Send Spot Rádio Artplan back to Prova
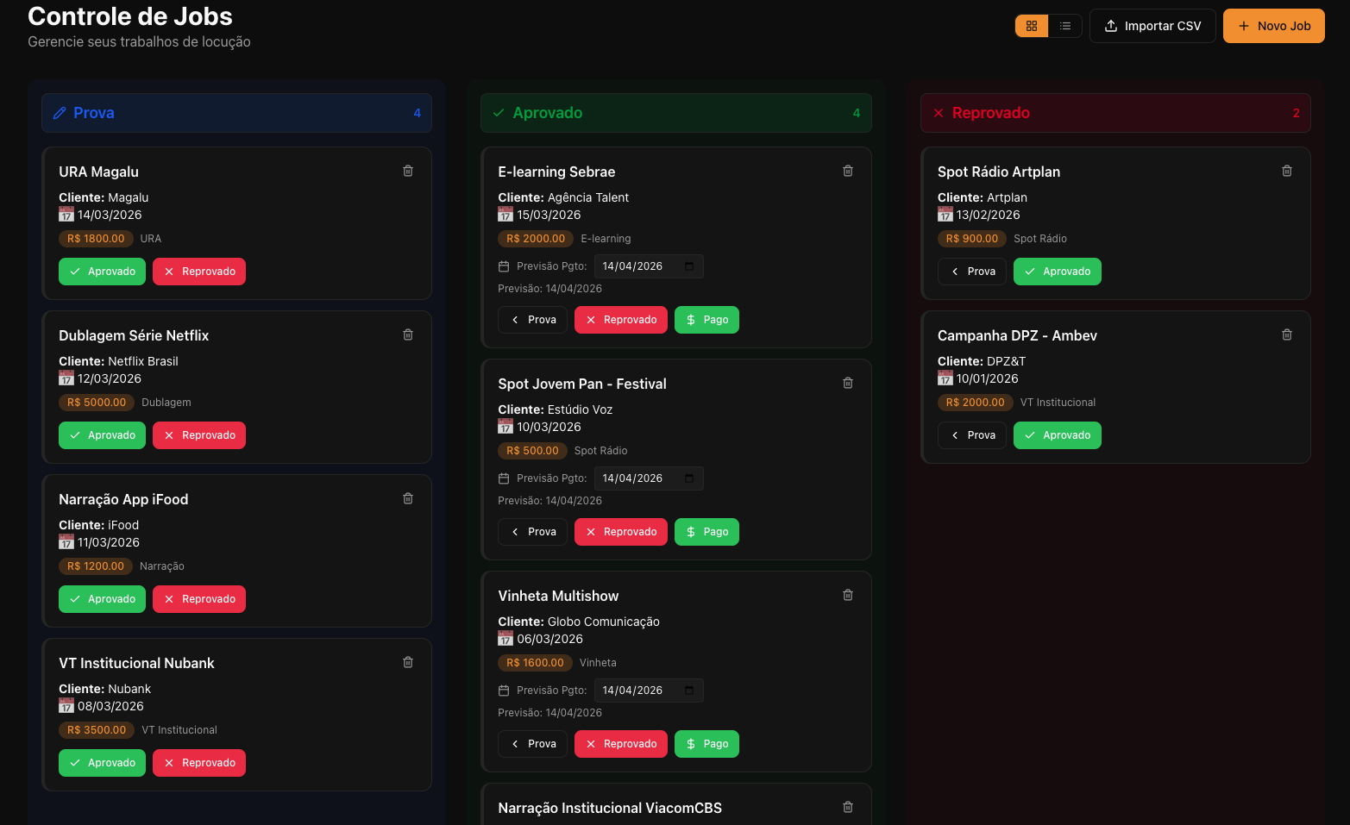Viewport: 1350px width, 825px height. point(971,271)
